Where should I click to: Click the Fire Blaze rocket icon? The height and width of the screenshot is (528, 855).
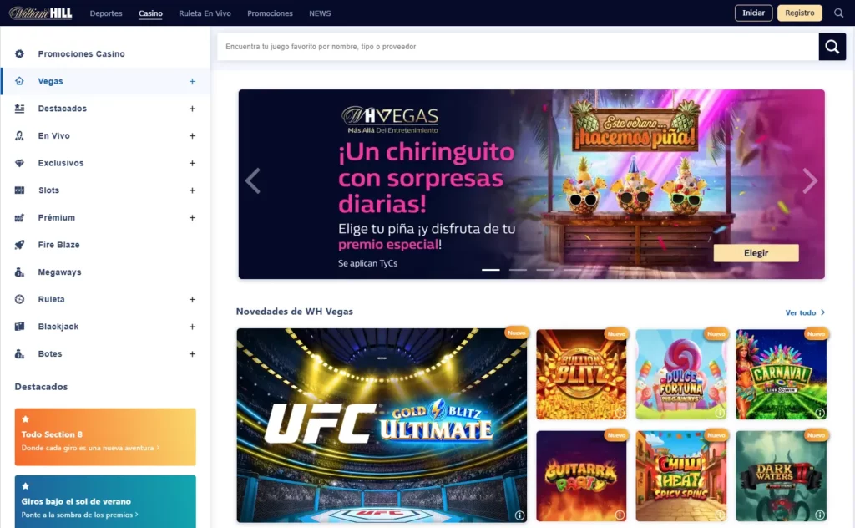click(x=20, y=244)
